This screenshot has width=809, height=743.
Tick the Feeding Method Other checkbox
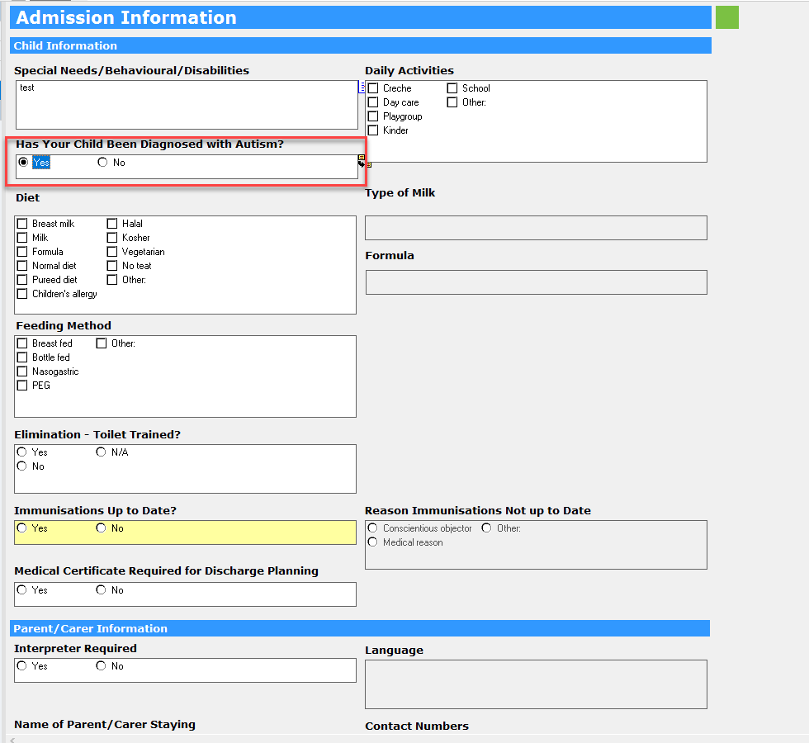[101, 343]
